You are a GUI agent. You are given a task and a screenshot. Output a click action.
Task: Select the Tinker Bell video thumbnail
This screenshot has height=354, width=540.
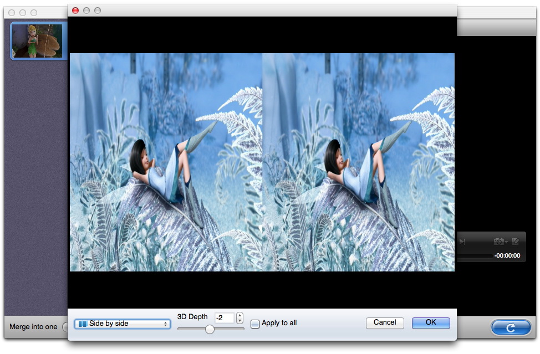coord(38,41)
